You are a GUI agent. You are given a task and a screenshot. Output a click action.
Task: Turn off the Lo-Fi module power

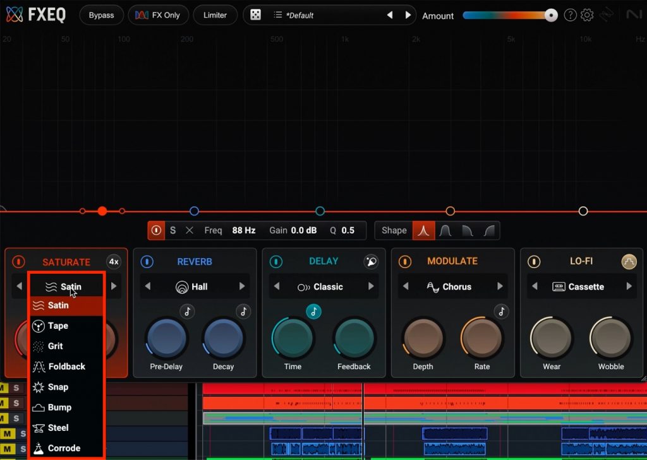534,261
